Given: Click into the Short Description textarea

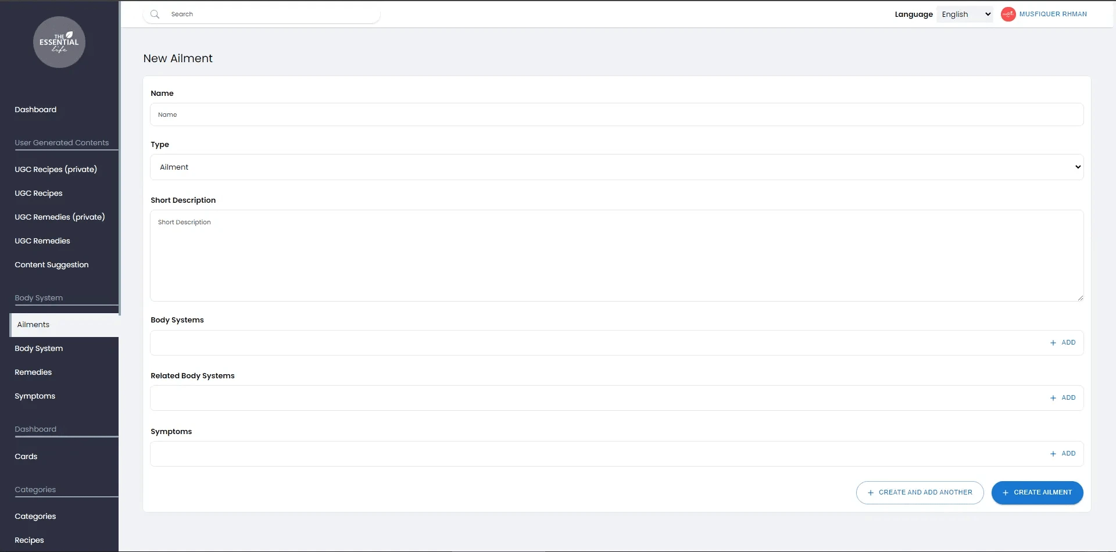Looking at the screenshot, I should tap(616, 256).
